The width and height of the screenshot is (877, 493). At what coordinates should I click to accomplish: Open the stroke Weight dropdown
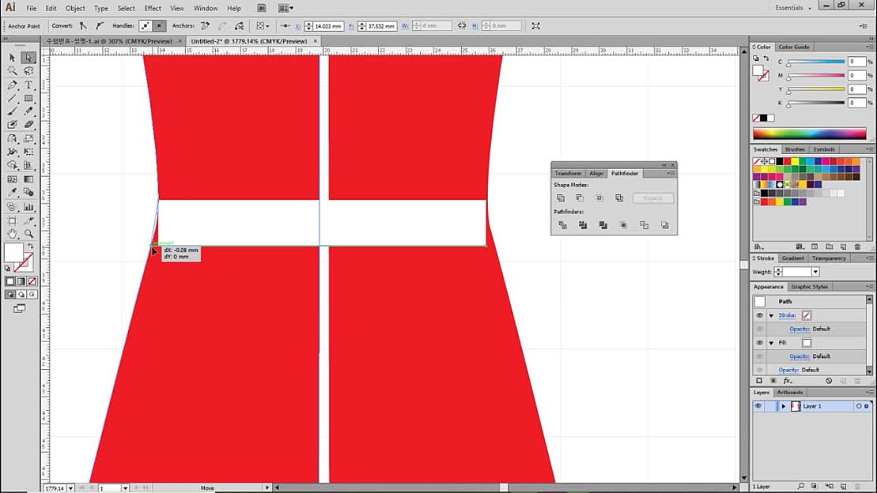tap(815, 272)
